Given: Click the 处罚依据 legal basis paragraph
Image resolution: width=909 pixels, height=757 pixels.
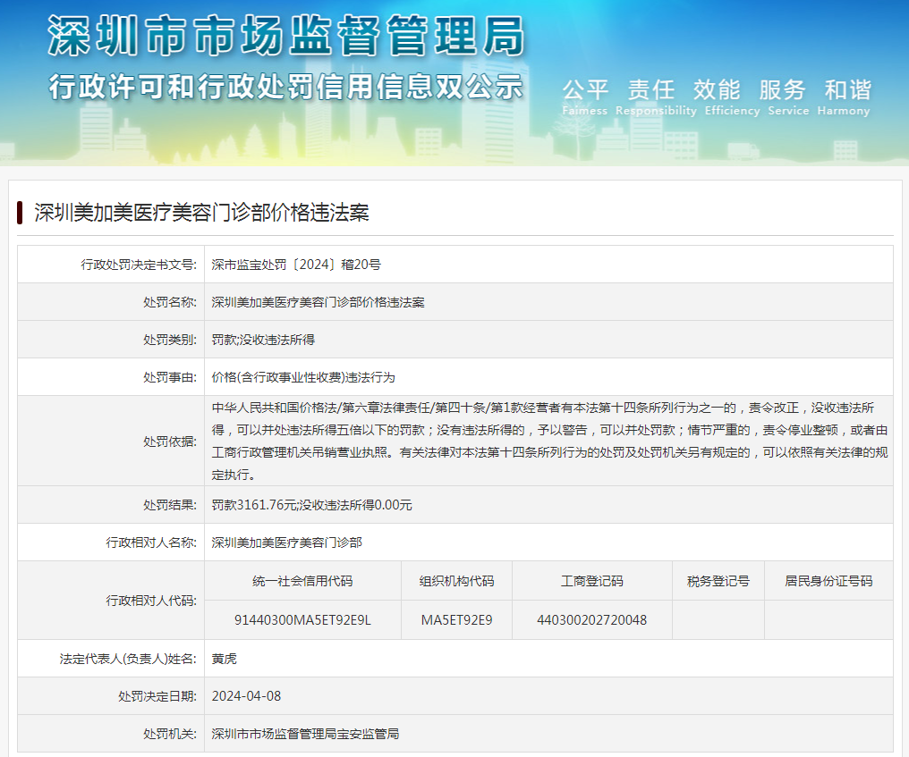Looking at the screenshot, I should [x=548, y=441].
